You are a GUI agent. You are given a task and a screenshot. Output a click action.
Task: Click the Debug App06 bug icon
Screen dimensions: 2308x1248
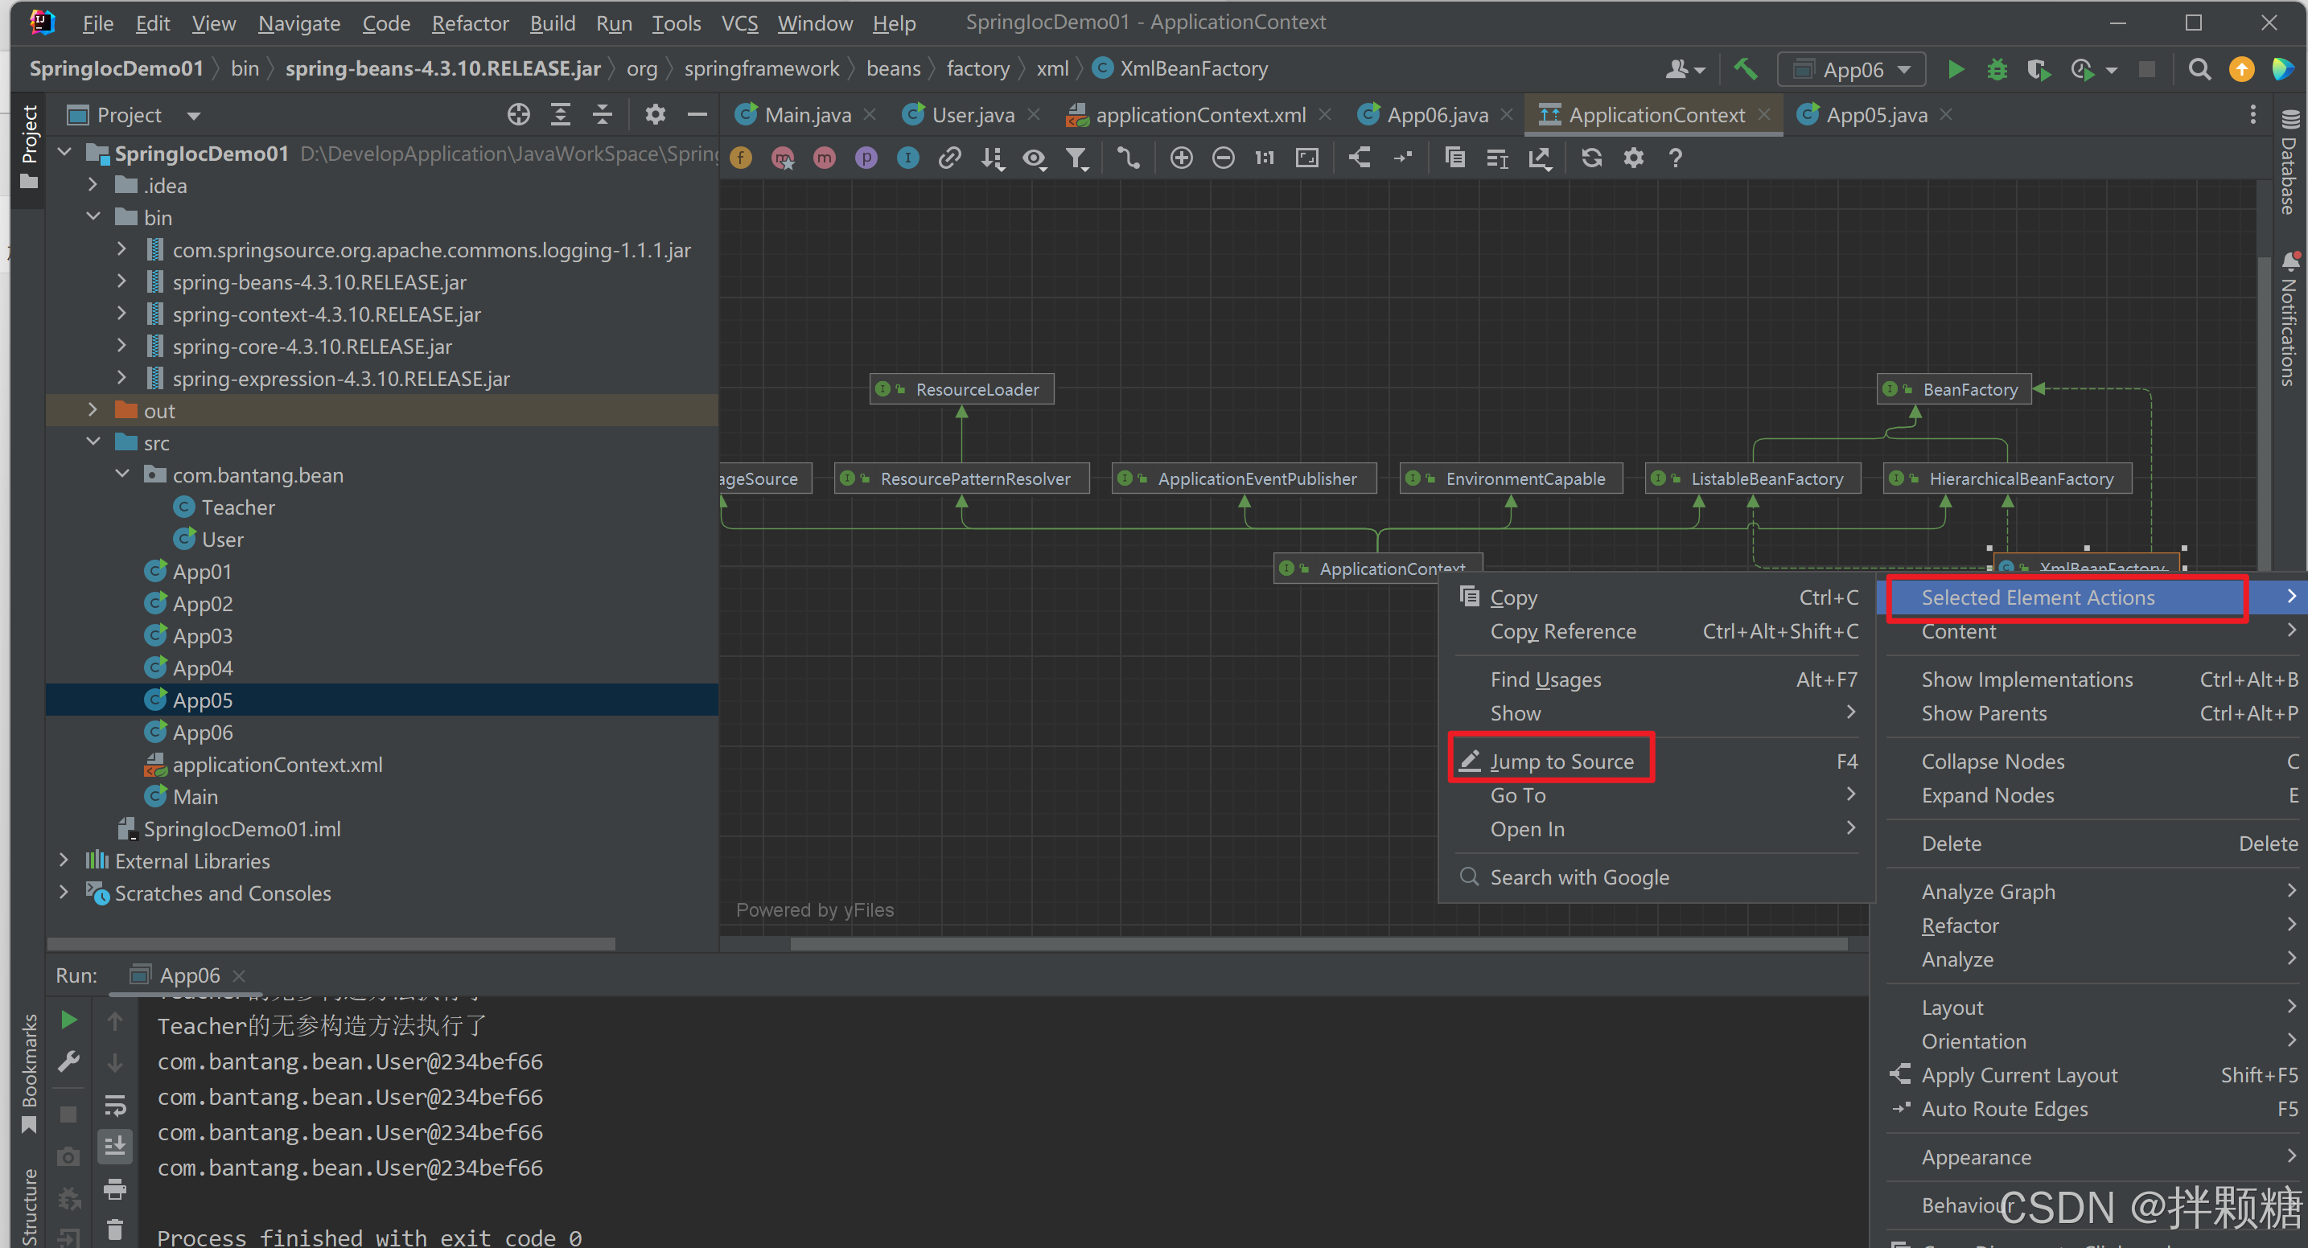click(x=1996, y=69)
